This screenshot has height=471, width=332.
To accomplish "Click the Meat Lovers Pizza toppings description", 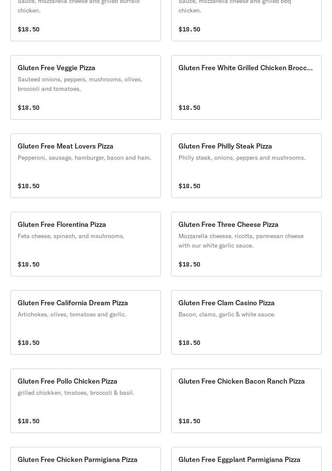I will coord(85,158).
